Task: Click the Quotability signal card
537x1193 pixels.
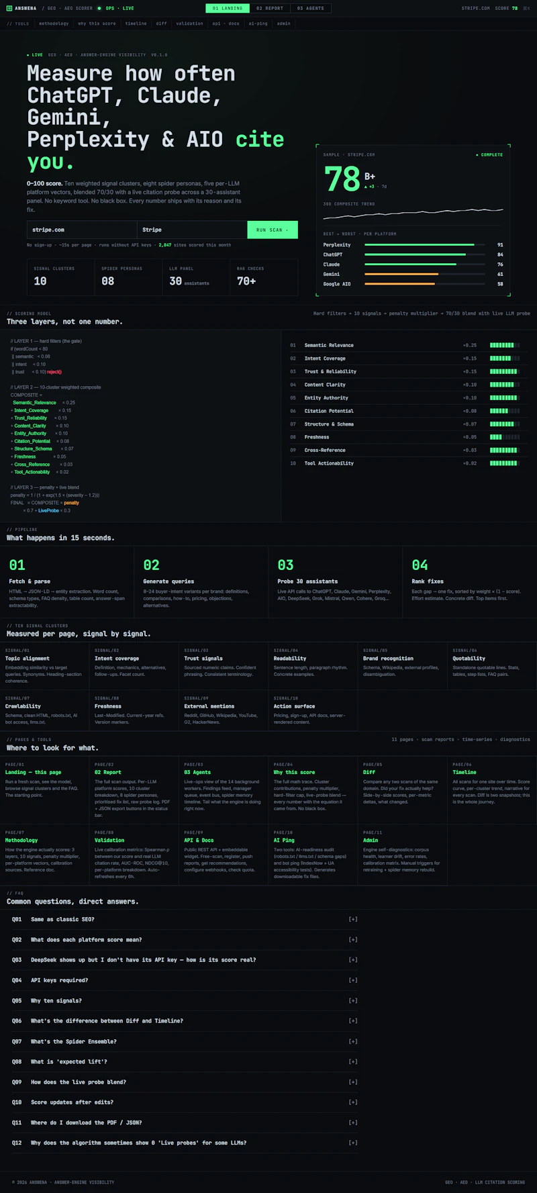Action: tap(492, 666)
